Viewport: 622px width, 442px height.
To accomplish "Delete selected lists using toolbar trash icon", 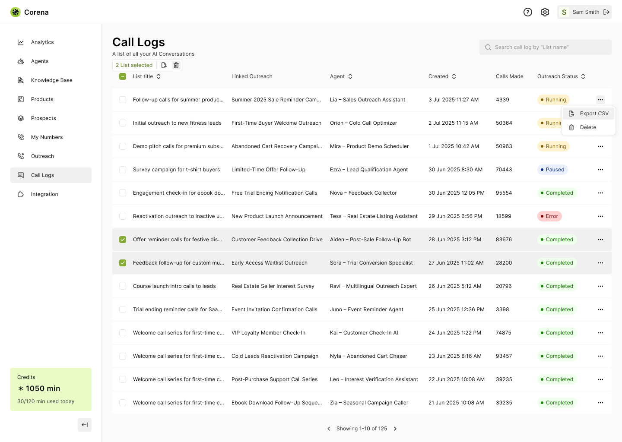I will [x=176, y=65].
